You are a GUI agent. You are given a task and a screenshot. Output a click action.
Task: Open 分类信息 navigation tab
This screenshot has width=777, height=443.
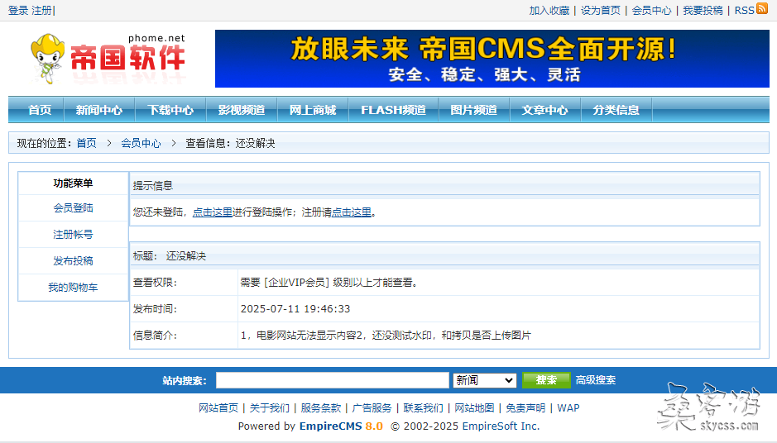(616, 110)
